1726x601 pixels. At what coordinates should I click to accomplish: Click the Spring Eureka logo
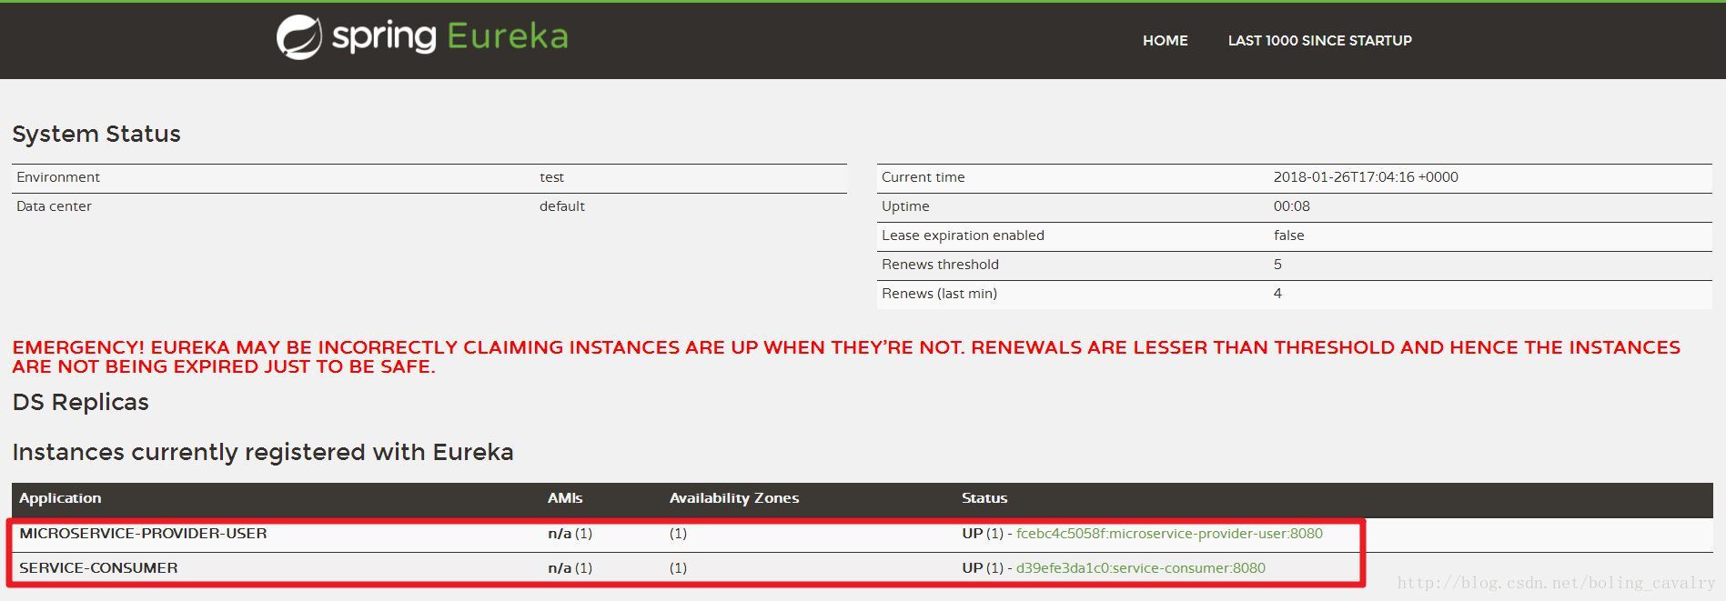pyautogui.click(x=422, y=37)
